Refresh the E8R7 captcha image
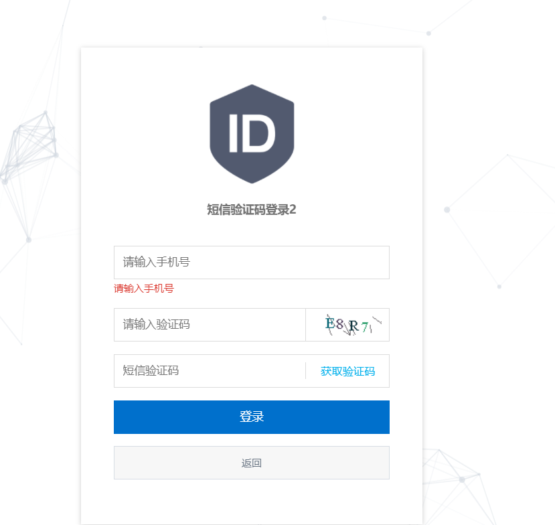Image resolution: width=555 pixels, height=525 pixels. (347, 325)
